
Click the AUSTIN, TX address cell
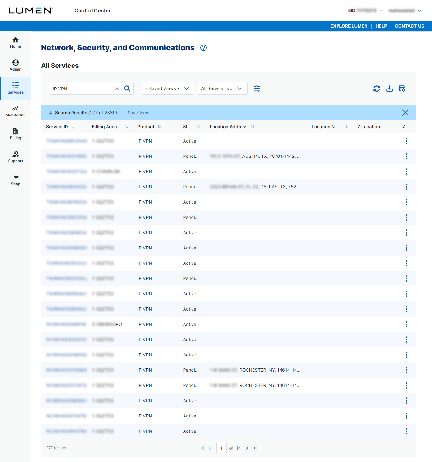pos(255,156)
